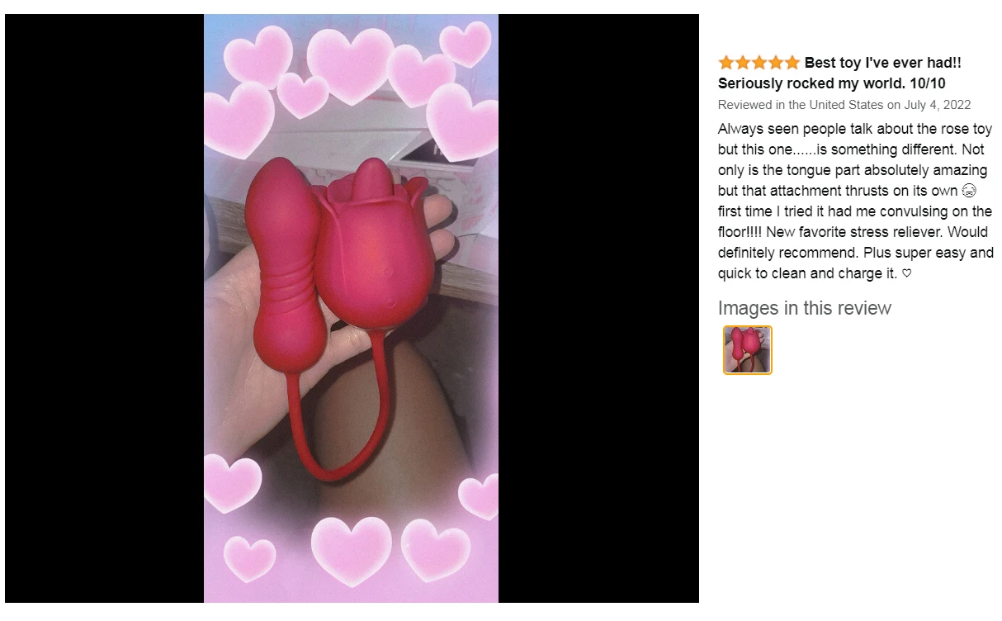The height and width of the screenshot is (621, 1002).
Task: Open the review photo thumbnail
Action: point(748,350)
